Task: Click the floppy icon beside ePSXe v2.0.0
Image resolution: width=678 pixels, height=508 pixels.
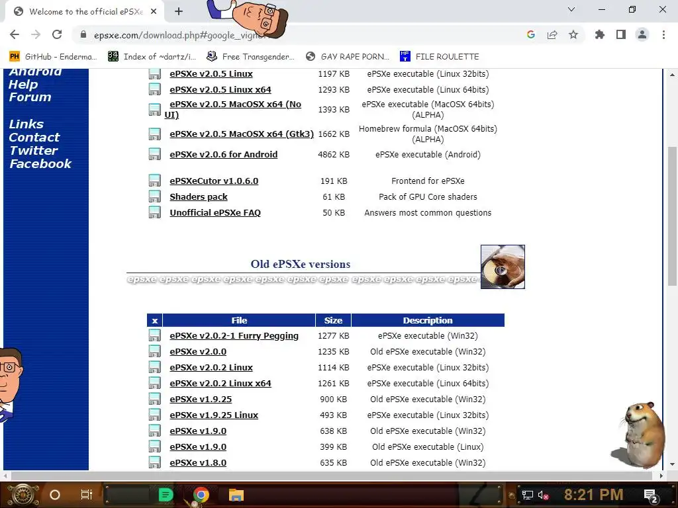Action: 154,351
